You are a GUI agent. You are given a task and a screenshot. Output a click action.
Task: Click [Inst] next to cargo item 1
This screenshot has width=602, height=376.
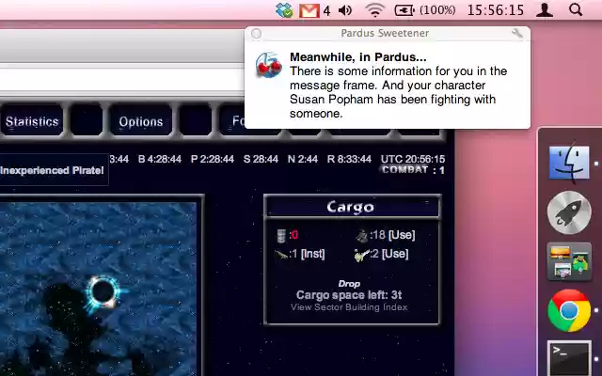[x=313, y=254]
